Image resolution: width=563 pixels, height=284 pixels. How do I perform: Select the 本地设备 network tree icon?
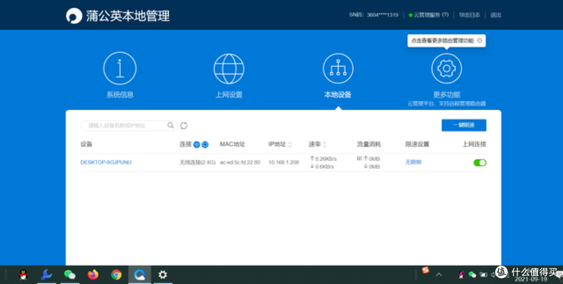[338, 68]
